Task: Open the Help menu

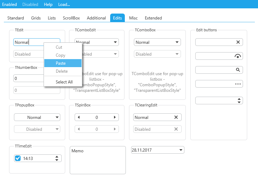Action: coord(48,5)
